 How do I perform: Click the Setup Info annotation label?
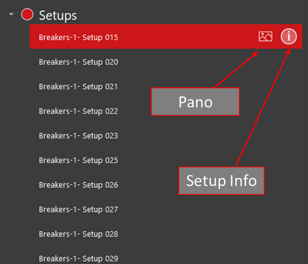[x=221, y=181]
